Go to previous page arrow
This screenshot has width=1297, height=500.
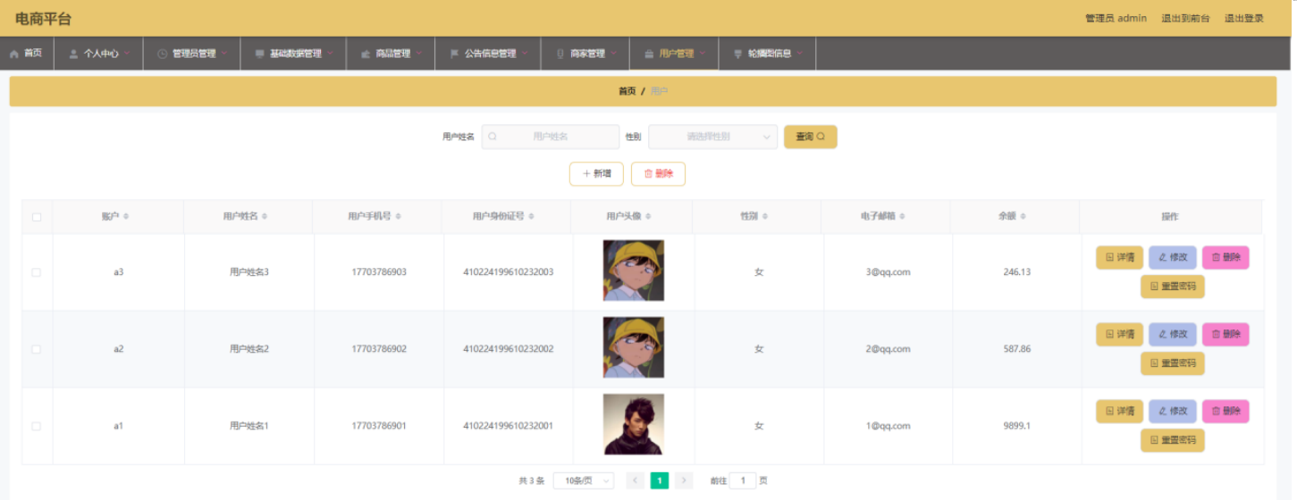[x=636, y=480]
